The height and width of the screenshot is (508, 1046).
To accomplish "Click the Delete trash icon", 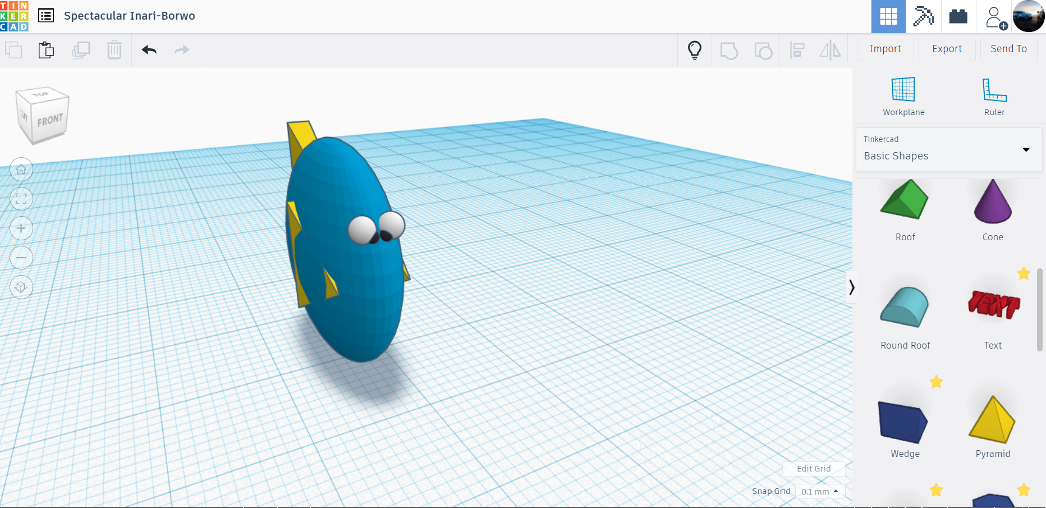I will tap(114, 51).
